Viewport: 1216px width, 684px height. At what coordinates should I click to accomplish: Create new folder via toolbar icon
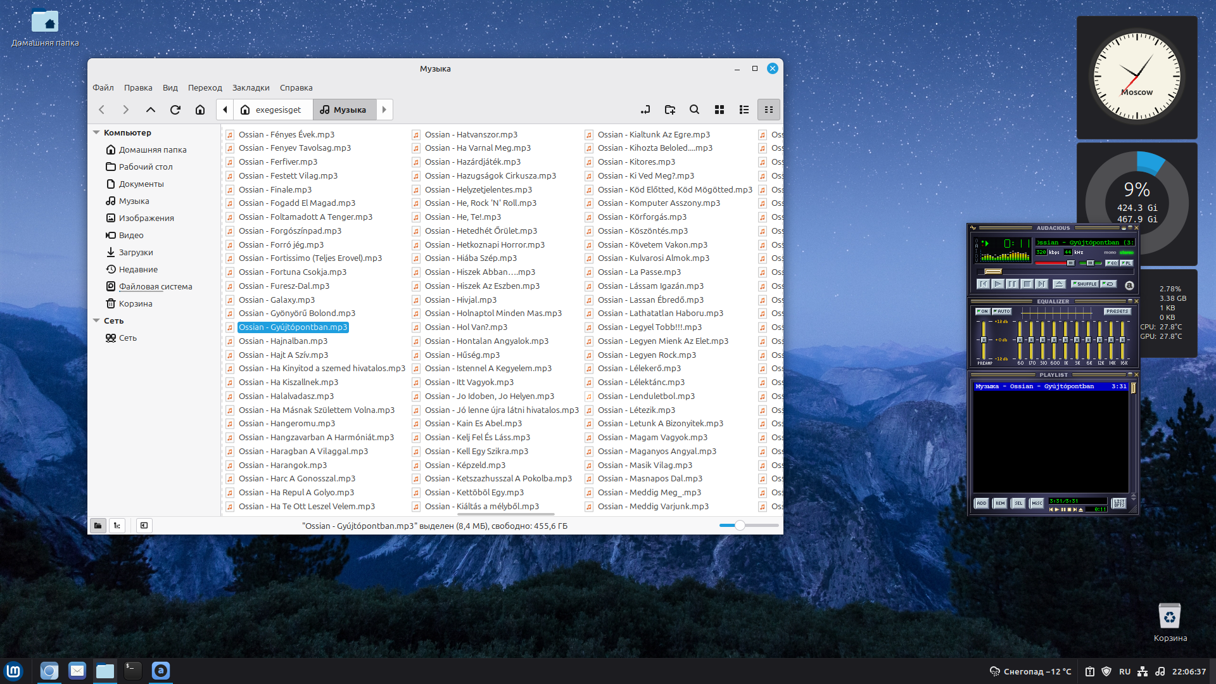point(669,110)
